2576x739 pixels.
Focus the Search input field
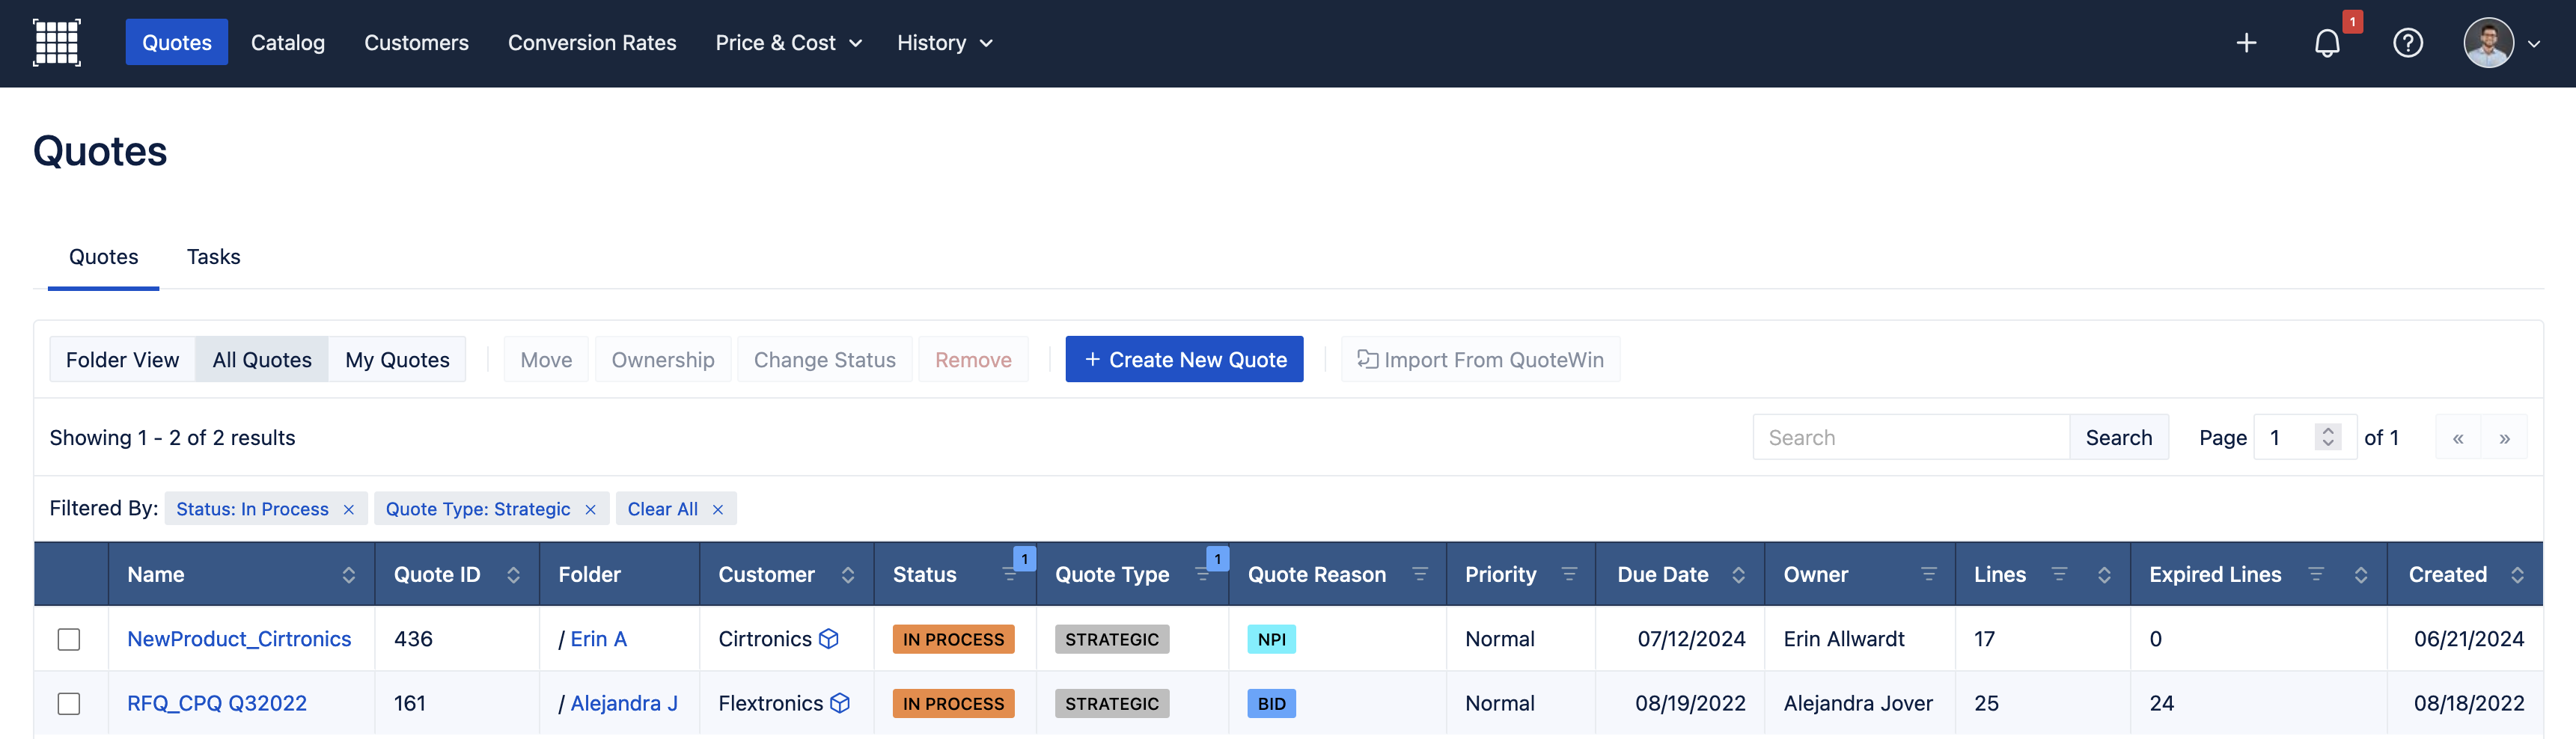coord(1911,437)
